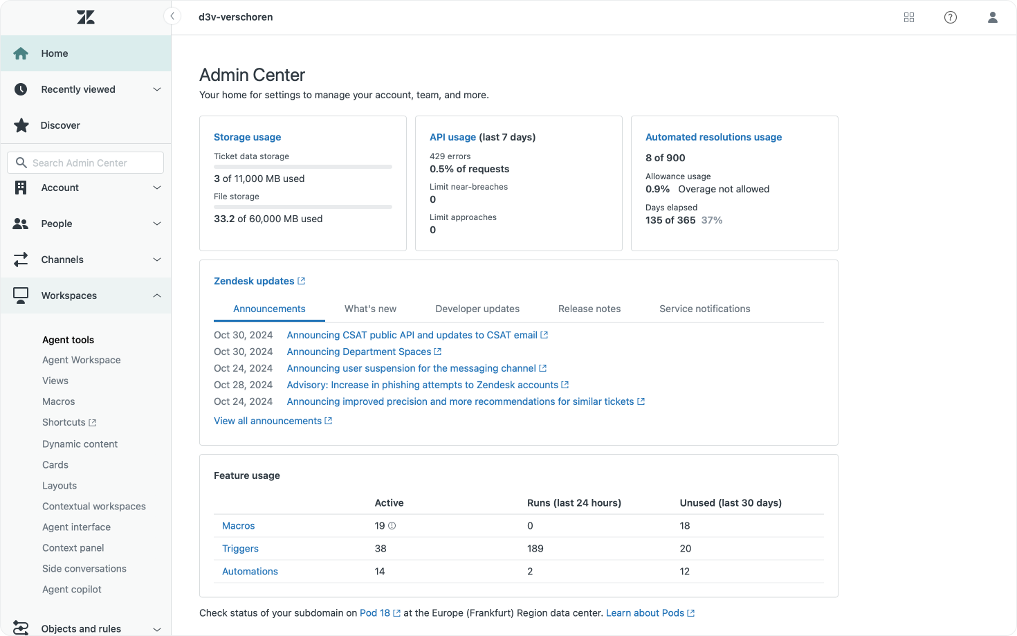Click the Objects and rules icon
This screenshot has height=636, width=1017.
pos(21,628)
